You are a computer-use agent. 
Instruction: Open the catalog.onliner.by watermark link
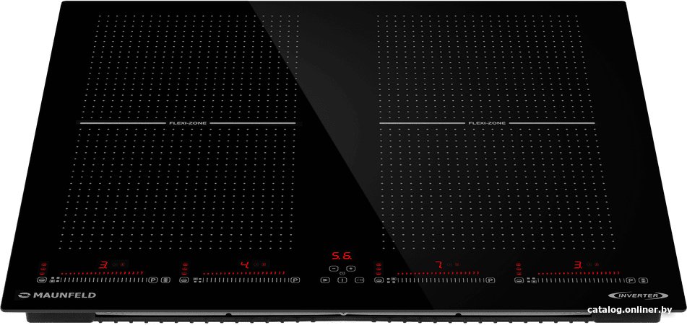(630, 310)
